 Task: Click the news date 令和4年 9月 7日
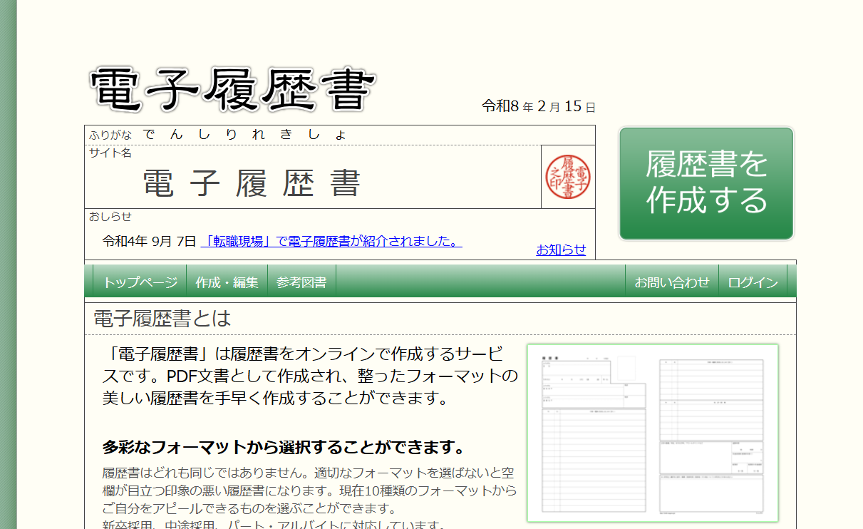pos(149,242)
